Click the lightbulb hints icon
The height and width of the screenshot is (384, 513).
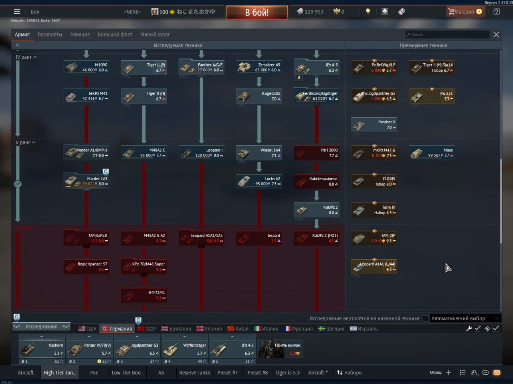point(368,12)
